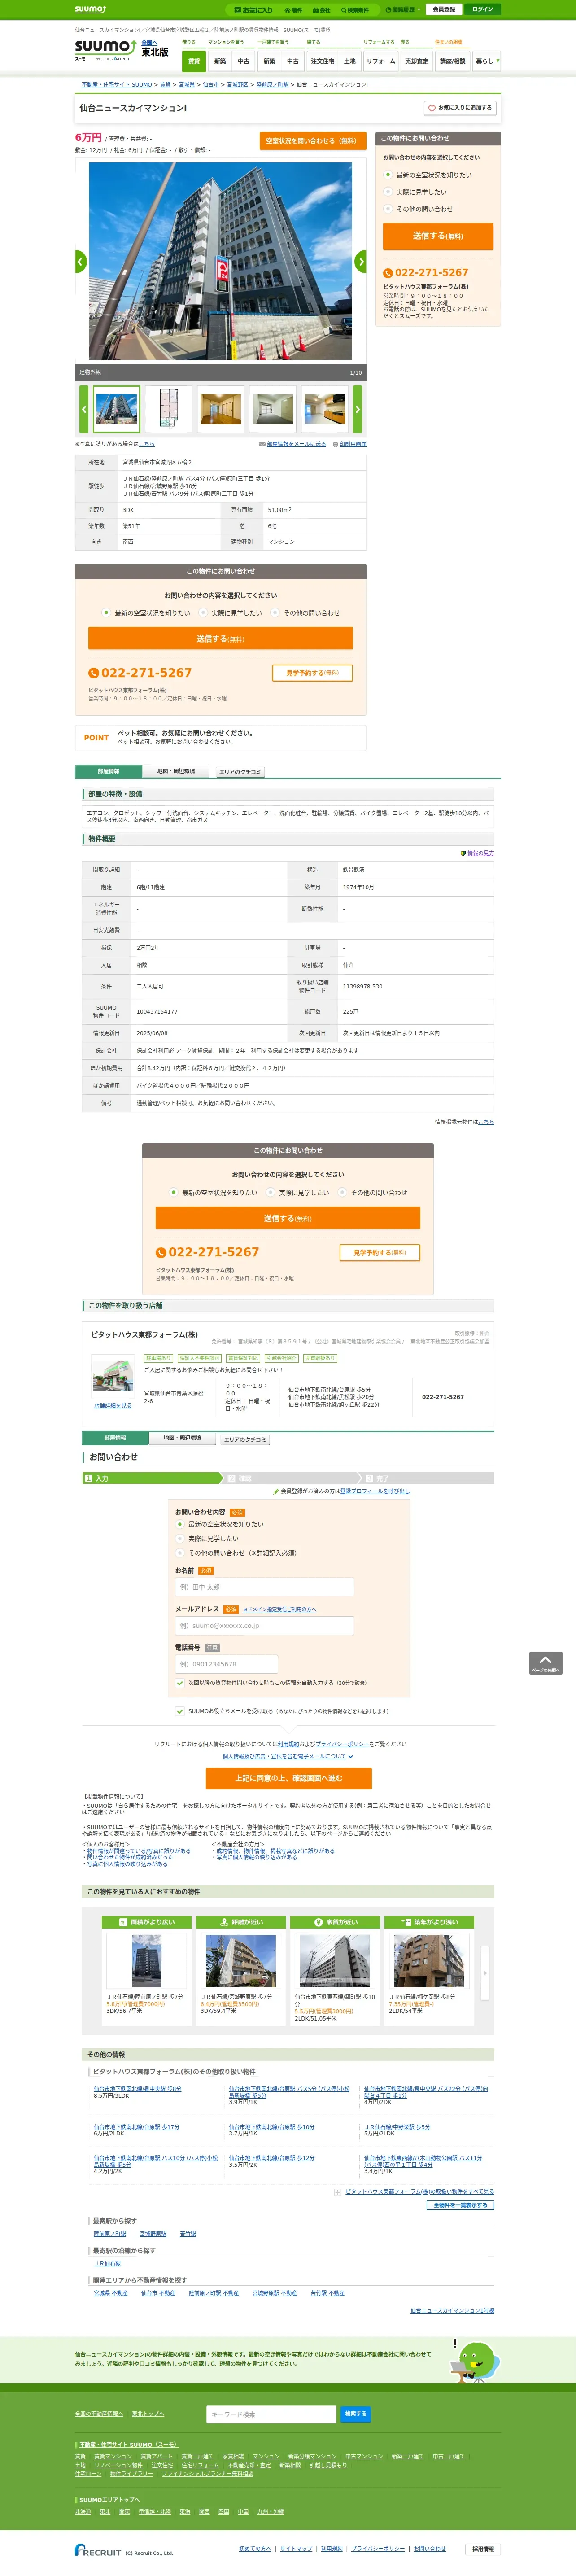Toggle SUUMOお役立ちメールを受け取る checkbox
The image size is (576, 2576).
point(180,1711)
